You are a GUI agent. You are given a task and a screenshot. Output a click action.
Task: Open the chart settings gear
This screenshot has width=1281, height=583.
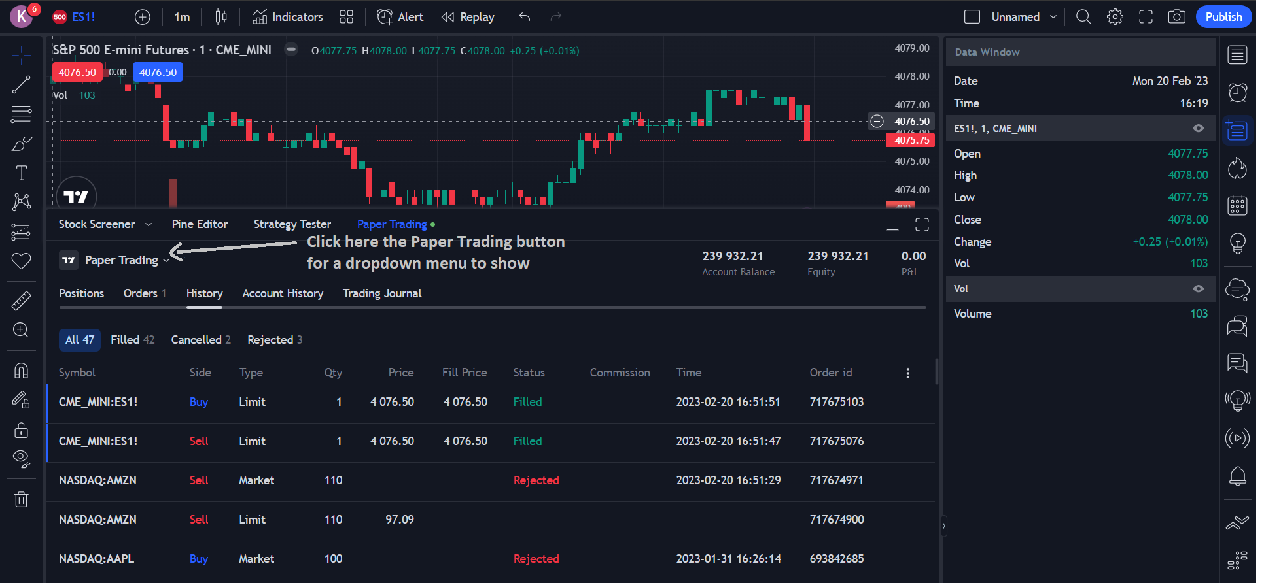pos(1115,17)
